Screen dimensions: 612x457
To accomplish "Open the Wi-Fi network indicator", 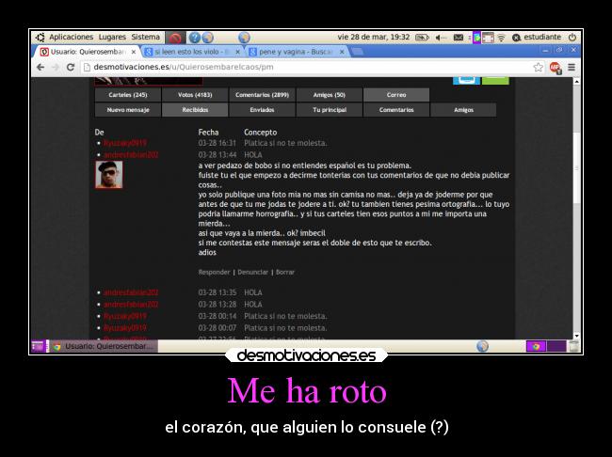I will click(501, 38).
